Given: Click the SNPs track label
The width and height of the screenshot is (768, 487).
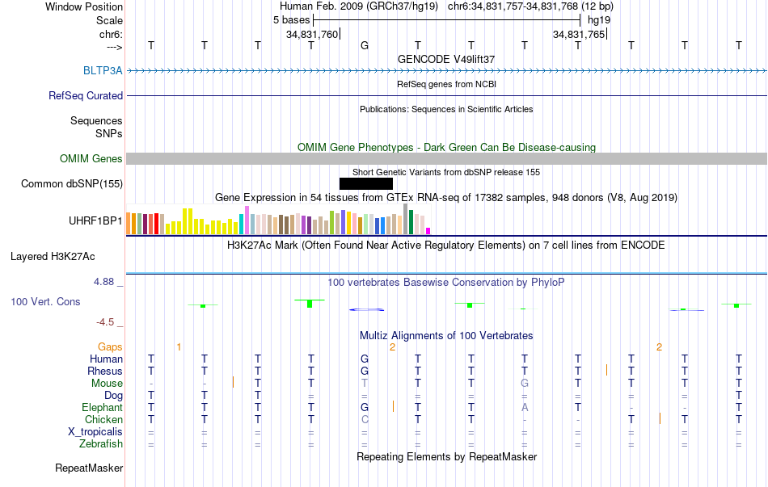Looking at the screenshot, I should pos(109,133).
